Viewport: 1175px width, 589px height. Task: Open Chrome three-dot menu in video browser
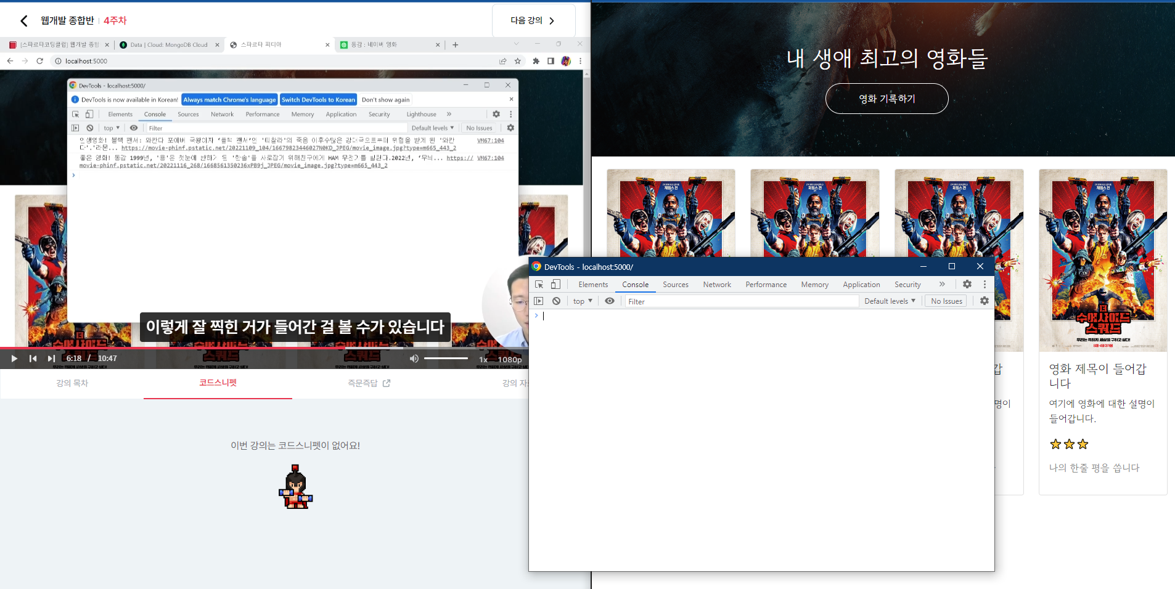[x=580, y=61]
